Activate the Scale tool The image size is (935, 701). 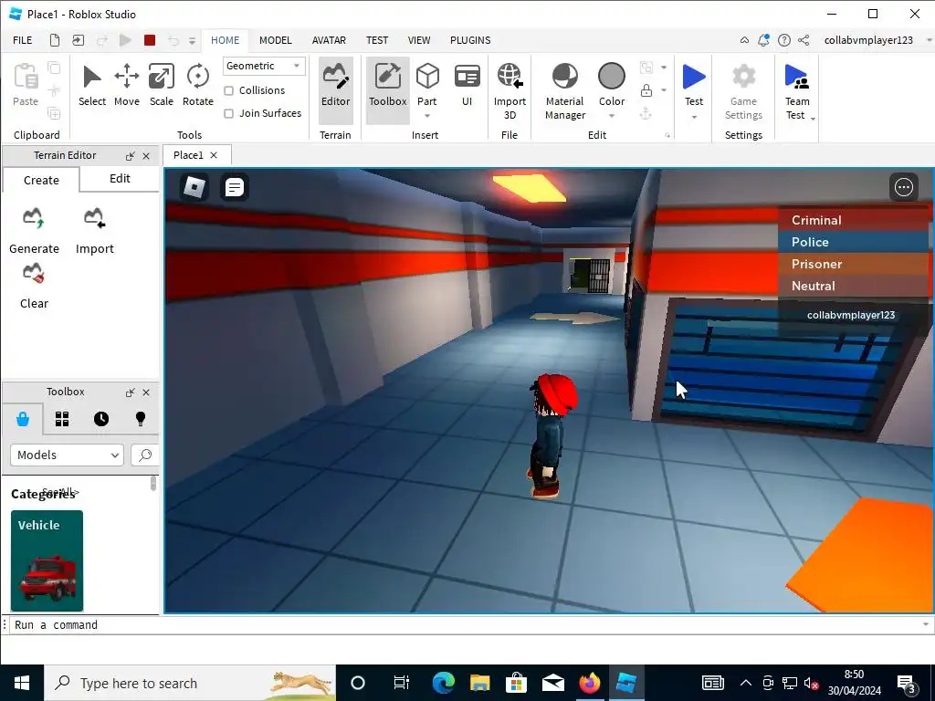tap(161, 87)
